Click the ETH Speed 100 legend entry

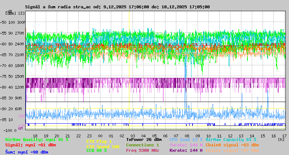[103, 147]
